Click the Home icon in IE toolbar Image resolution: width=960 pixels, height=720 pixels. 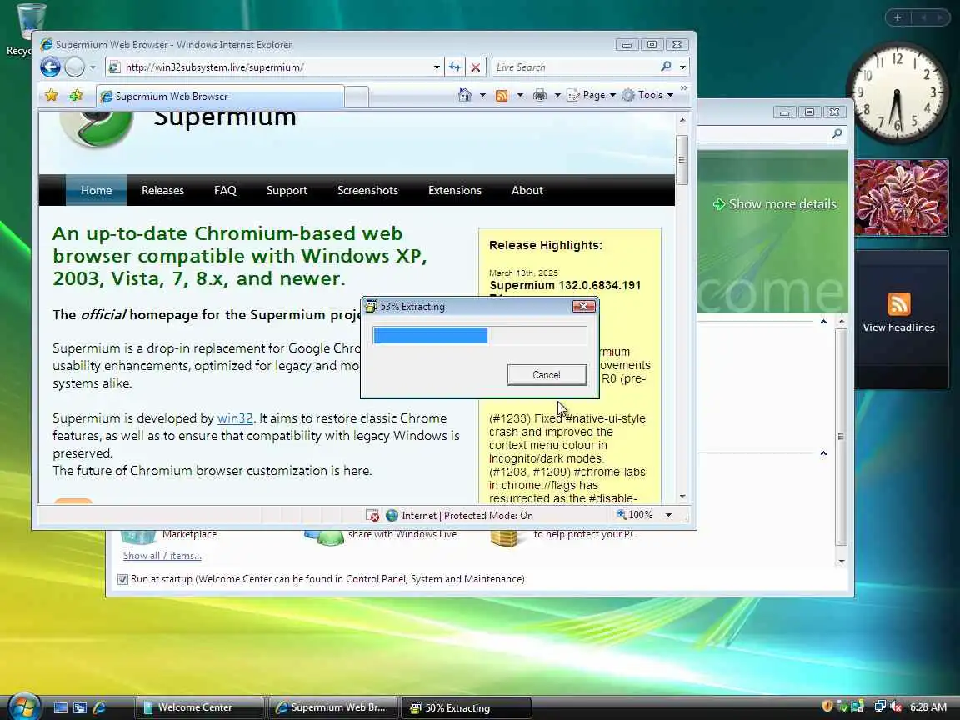click(x=465, y=95)
